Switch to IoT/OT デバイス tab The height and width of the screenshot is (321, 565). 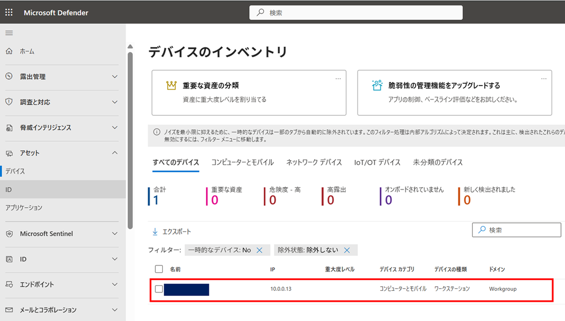pyautogui.click(x=377, y=162)
